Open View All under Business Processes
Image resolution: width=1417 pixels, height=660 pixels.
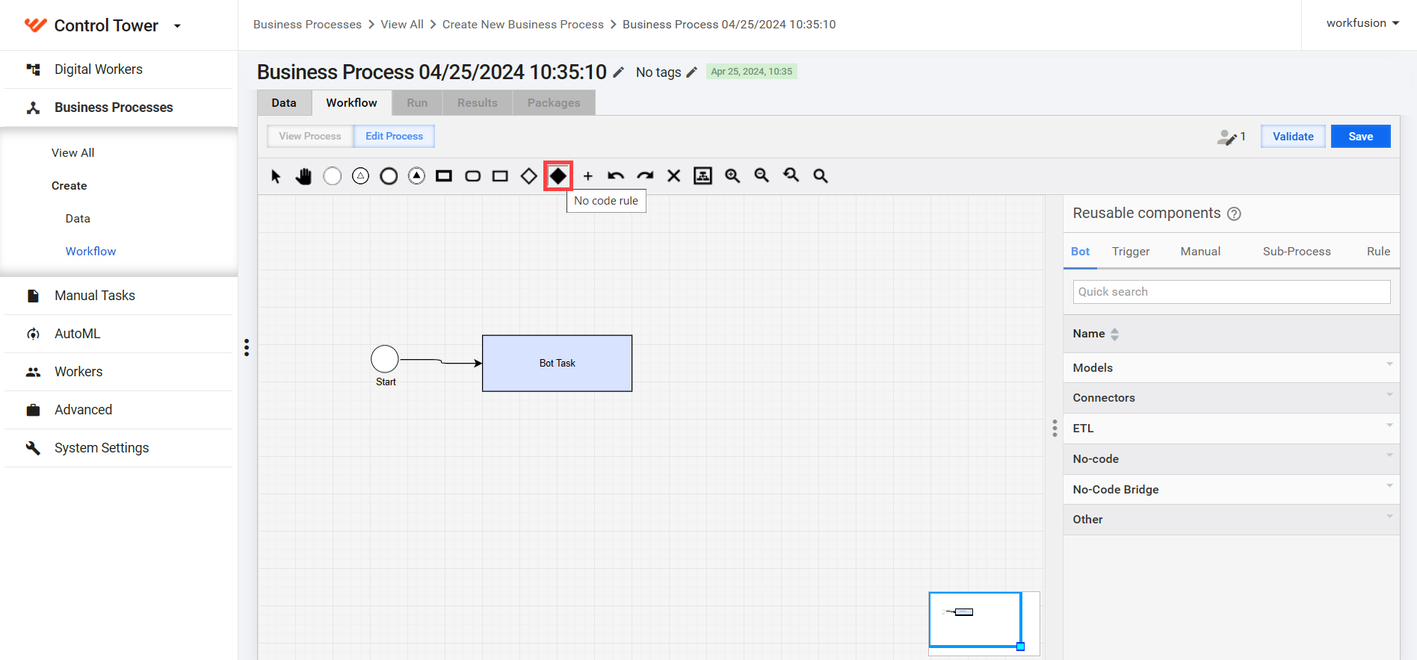pos(72,153)
